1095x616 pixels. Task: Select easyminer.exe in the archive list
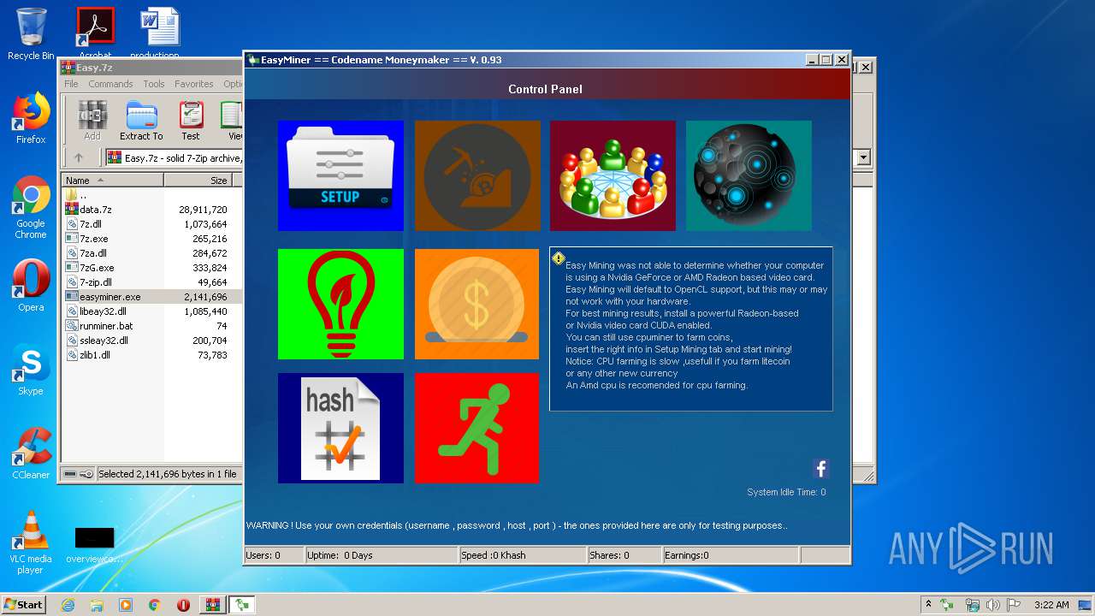[x=109, y=297]
